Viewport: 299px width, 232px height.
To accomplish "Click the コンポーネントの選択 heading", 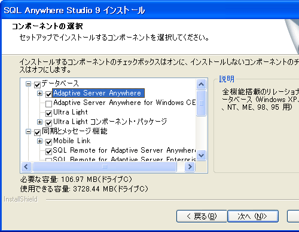I will (47, 26).
